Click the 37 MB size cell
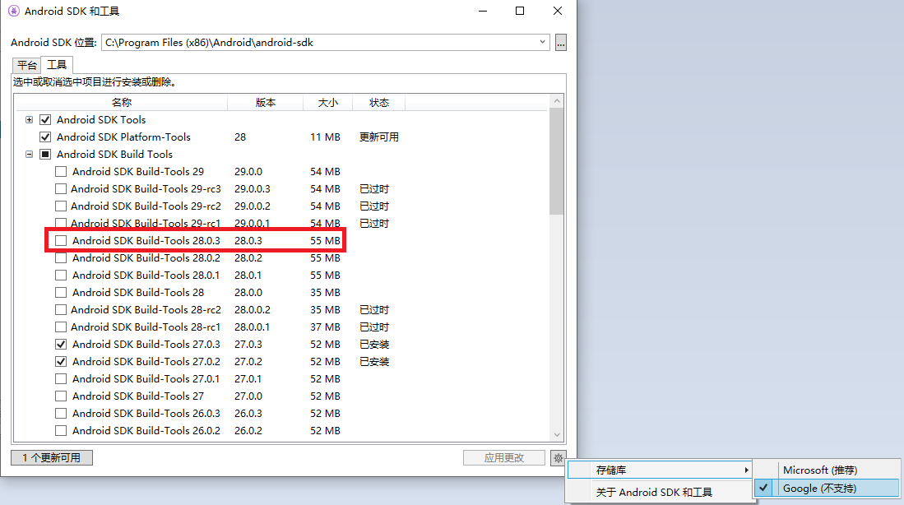The width and height of the screenshot is (904, 505). tap(325, 327)
